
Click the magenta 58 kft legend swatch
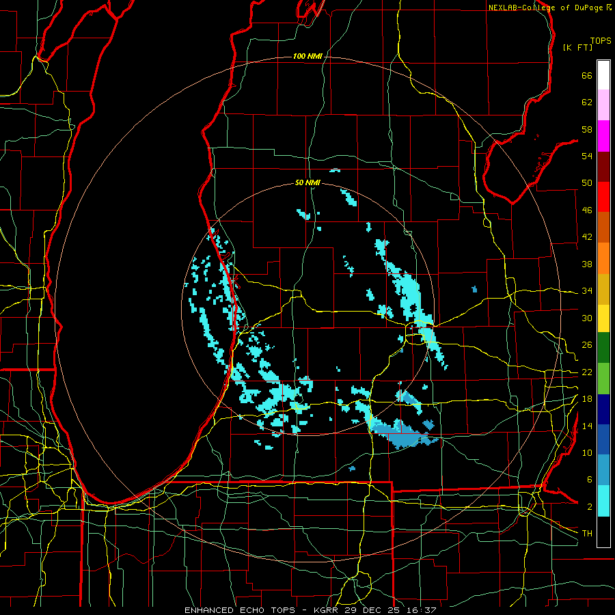603,136
